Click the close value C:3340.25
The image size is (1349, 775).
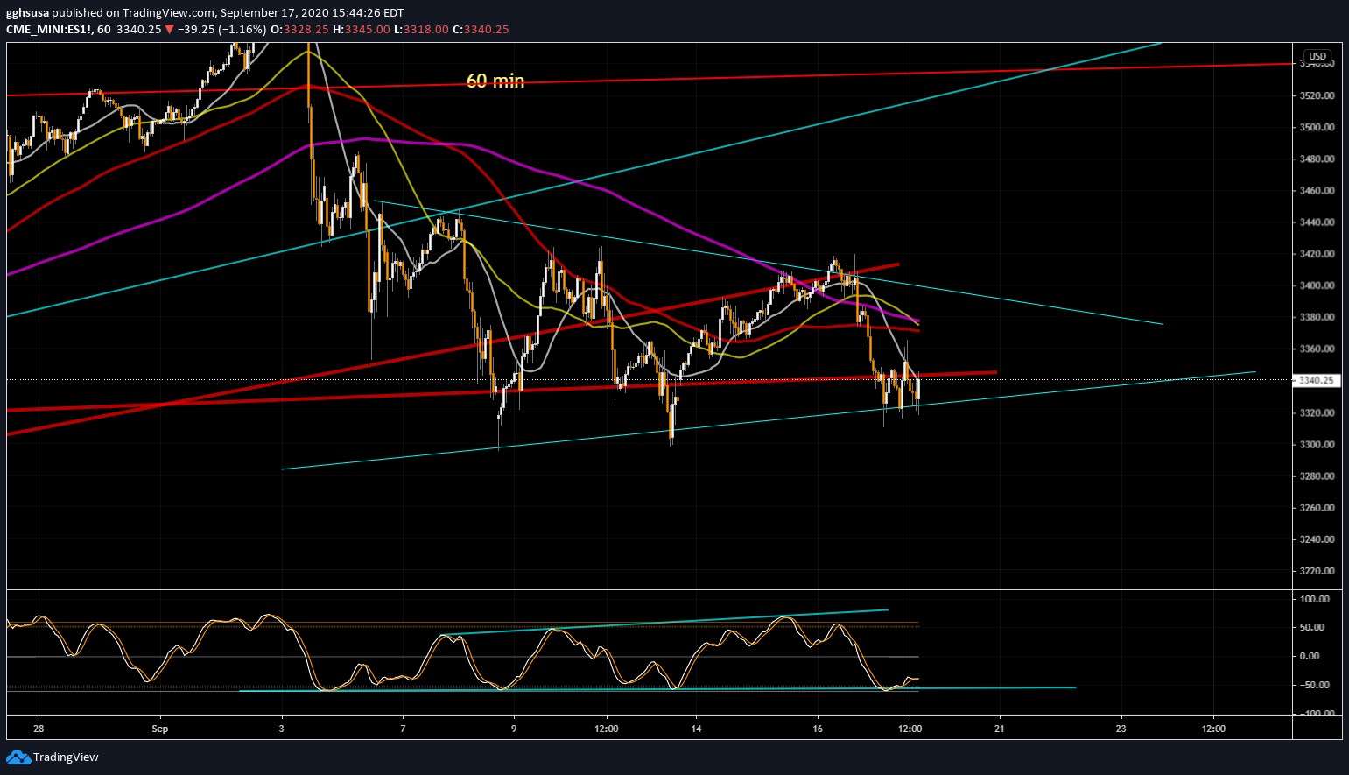coord(481,29)
